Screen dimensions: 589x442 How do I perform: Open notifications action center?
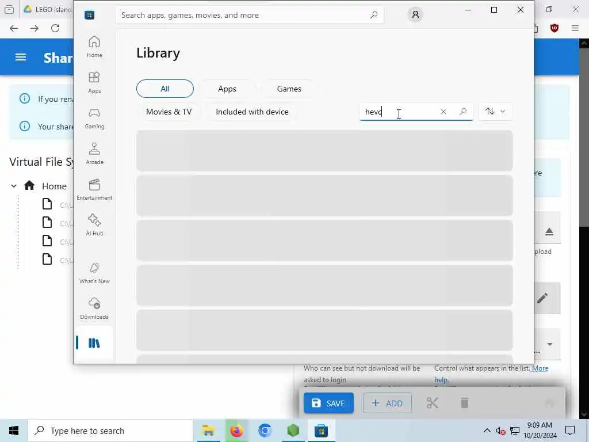pyautogui.click(x=570, y=430)
